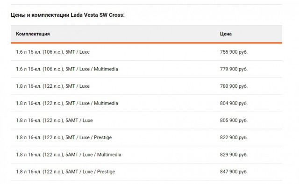Click the price 847 900 руб.
Image resolution: width=299 pixels, height=184 pixels.
click(x=234, y=172)
